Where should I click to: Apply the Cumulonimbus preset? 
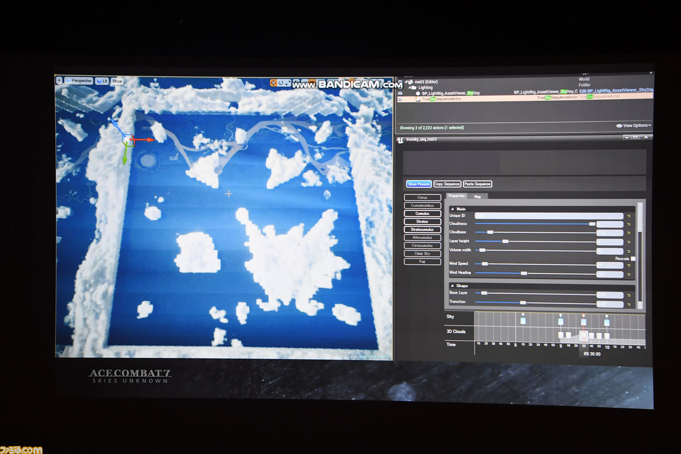click(x=422, y=205)
